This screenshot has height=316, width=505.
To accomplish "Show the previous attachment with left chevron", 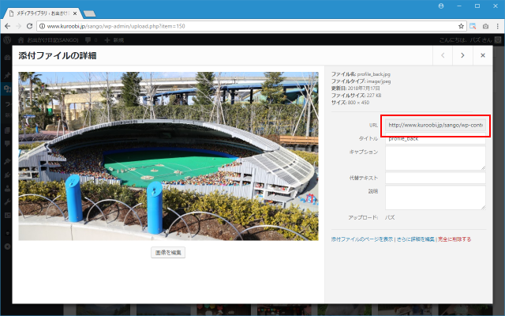I will coord(443,55).
